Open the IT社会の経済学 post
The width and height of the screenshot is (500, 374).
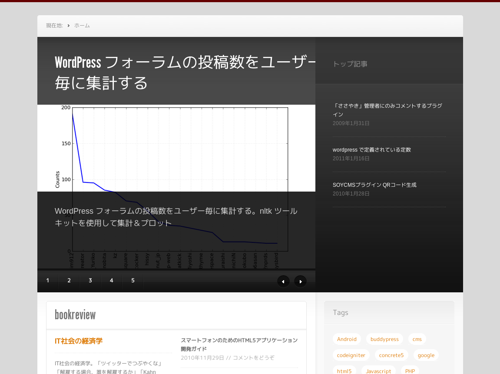(x=79, y=341)
